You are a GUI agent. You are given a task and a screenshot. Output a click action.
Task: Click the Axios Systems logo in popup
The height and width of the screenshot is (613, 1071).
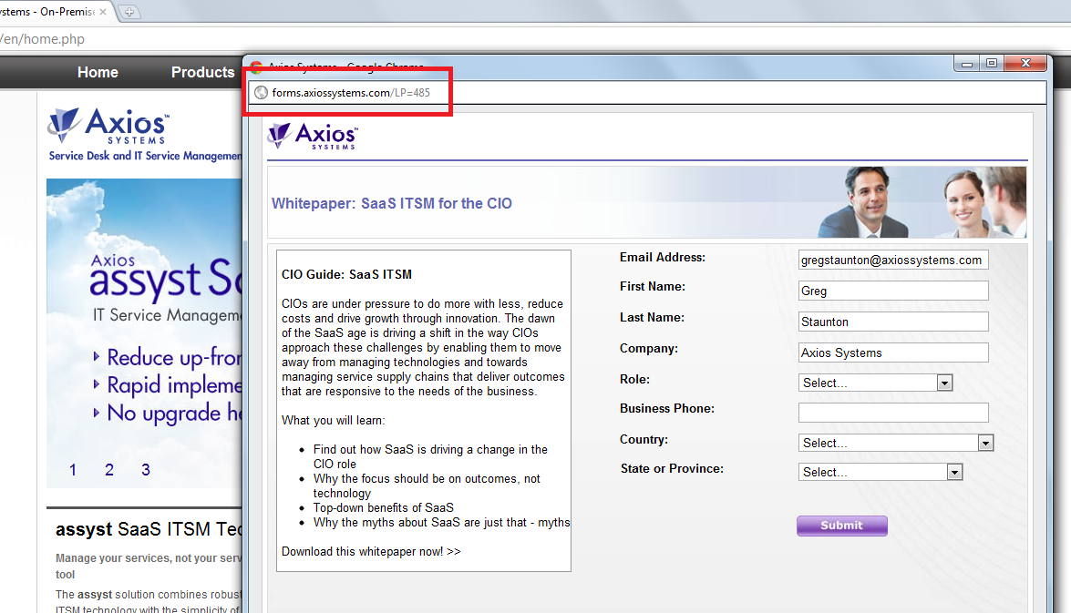pos(313,137)
